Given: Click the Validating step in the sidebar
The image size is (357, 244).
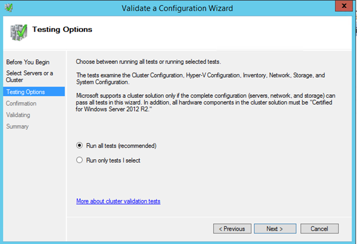Looking at the screenshot, I should 18,115.
